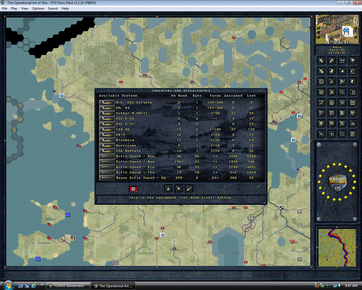Click The Operational Art taskbar button
Viewport: 362px width, 290px height.
[113, 286]
